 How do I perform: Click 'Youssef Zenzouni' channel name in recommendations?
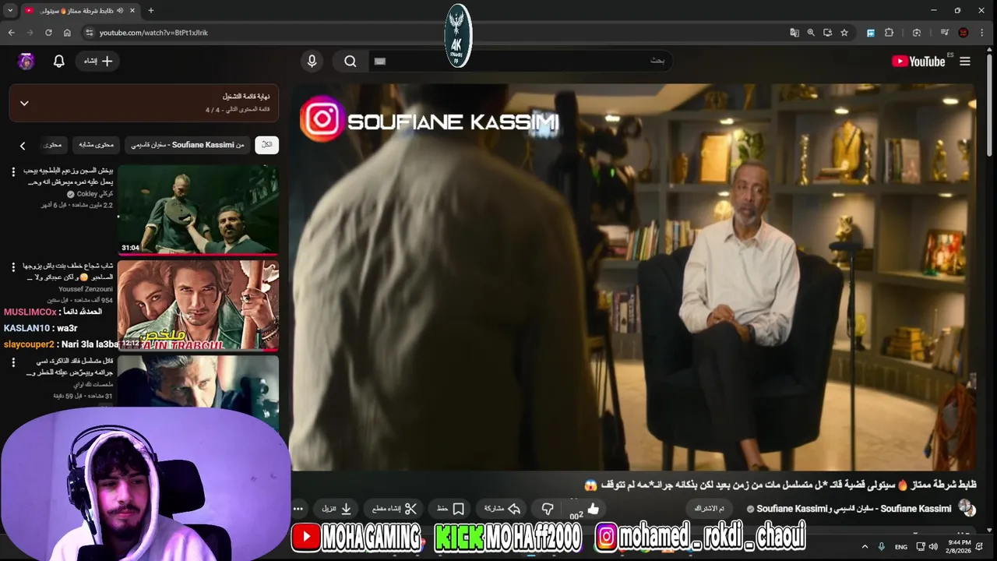tap(86, 289)
